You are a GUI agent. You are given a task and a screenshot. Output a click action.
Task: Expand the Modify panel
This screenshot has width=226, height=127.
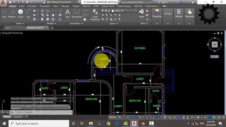[52, 23]
